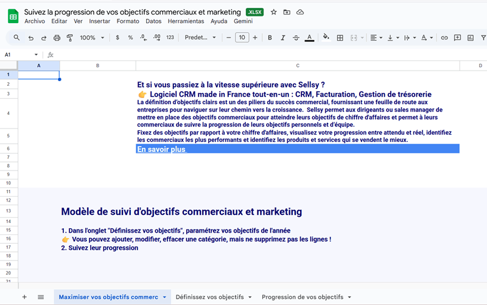Open the Editar menu
This screenshot has width=487, height=305.
point(59,21)
